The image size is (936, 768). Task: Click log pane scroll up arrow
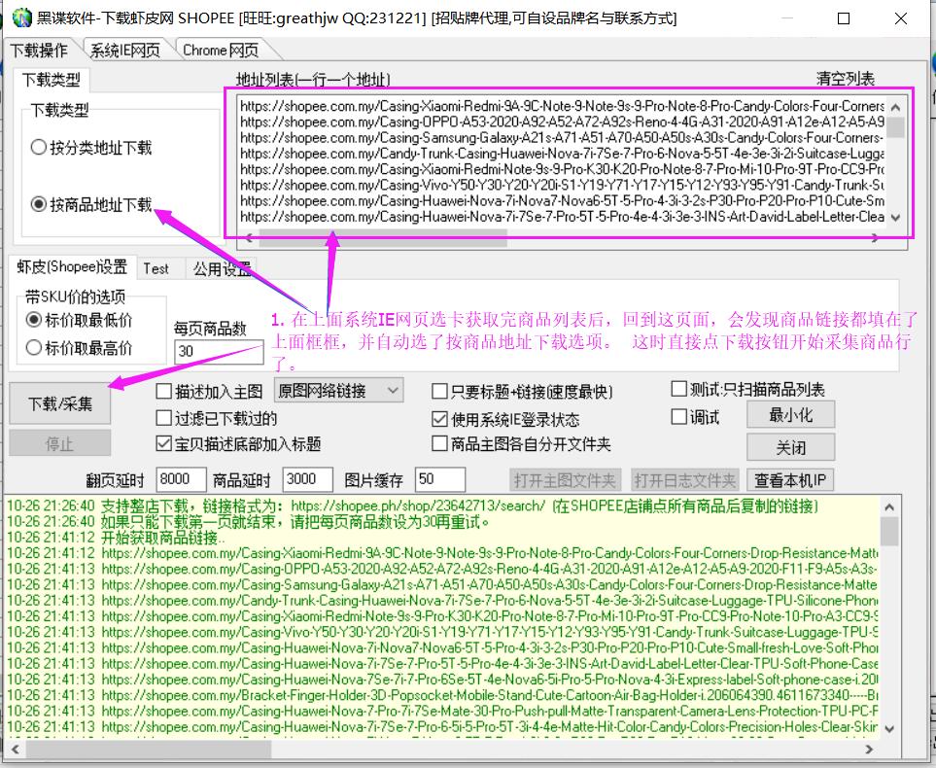tap(889, 507)
